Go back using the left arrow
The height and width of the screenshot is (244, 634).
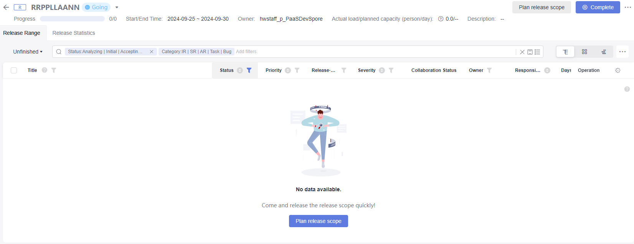point(6,7)
